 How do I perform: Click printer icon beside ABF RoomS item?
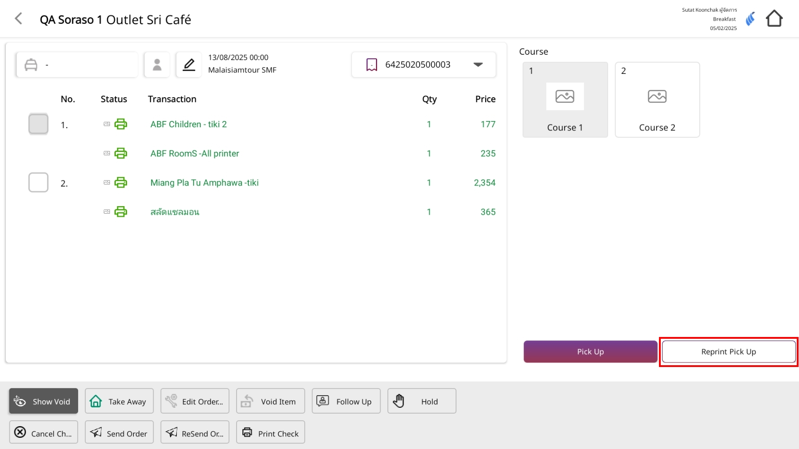pos(120,154)
